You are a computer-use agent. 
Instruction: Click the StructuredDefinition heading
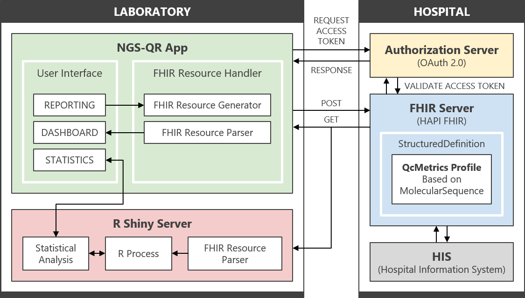441,144
